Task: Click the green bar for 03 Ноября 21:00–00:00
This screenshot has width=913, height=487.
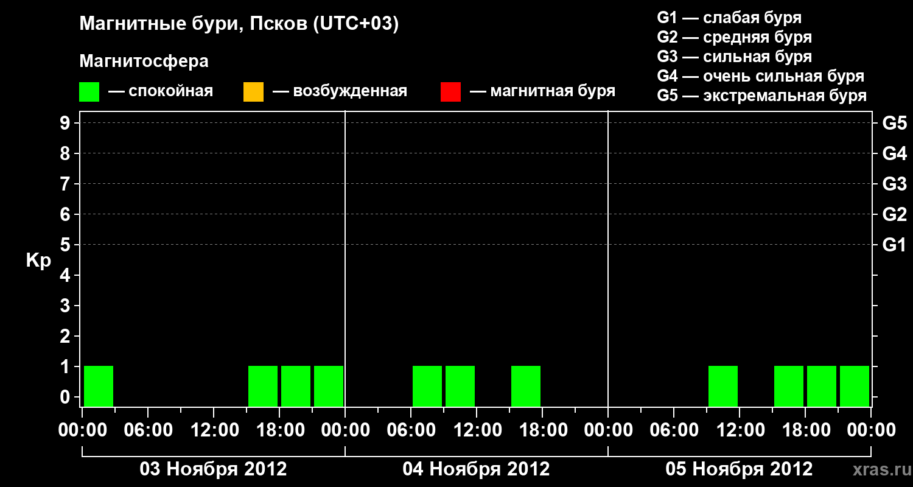Action: tap(329, 386)
